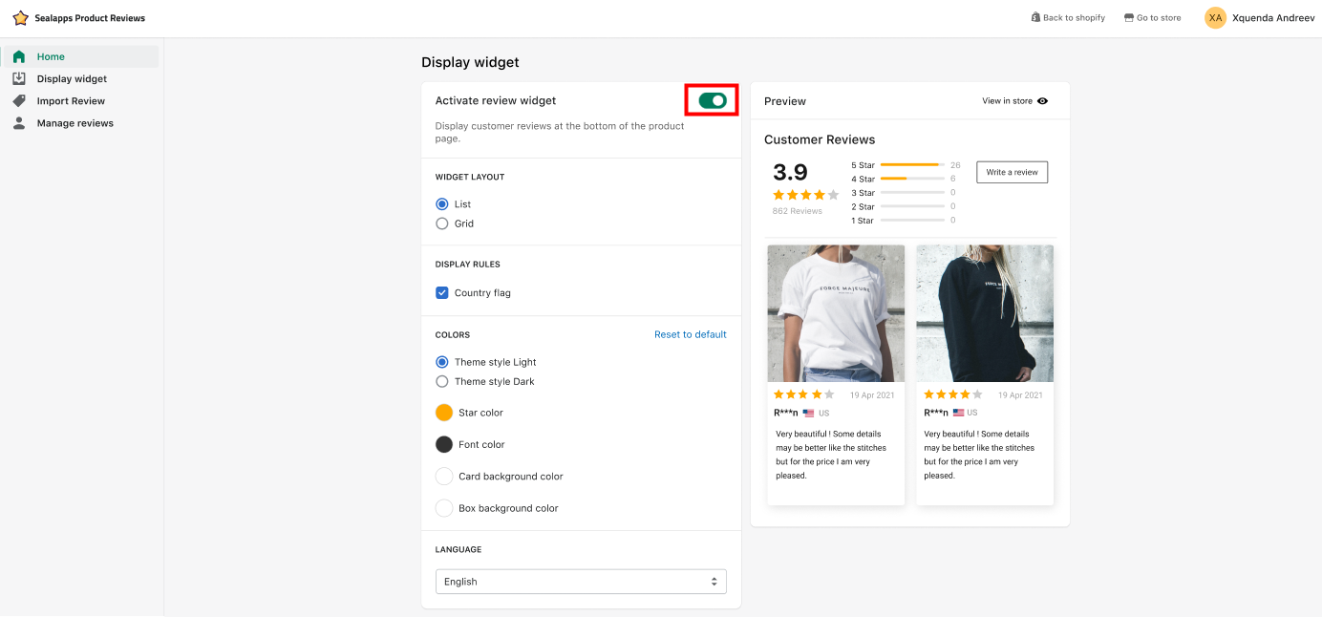This screenshot has width=1322, height=617.
Task: Click the WIDGET LAYOUT section label
Action: (470, 177)
